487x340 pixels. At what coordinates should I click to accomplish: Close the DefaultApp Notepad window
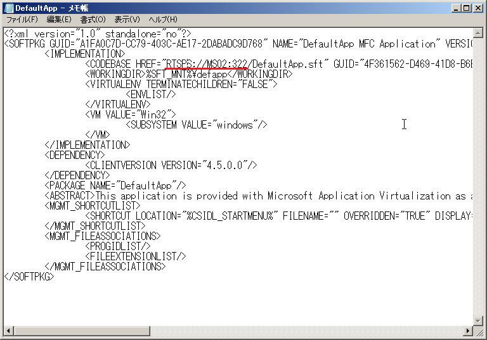pyautogui.click(x=478, y=8)
